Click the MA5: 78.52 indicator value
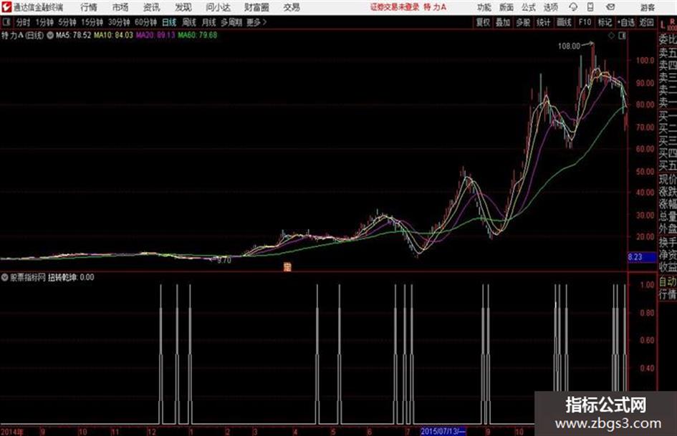Screen dimensions: 677x436 click(73, 35)
